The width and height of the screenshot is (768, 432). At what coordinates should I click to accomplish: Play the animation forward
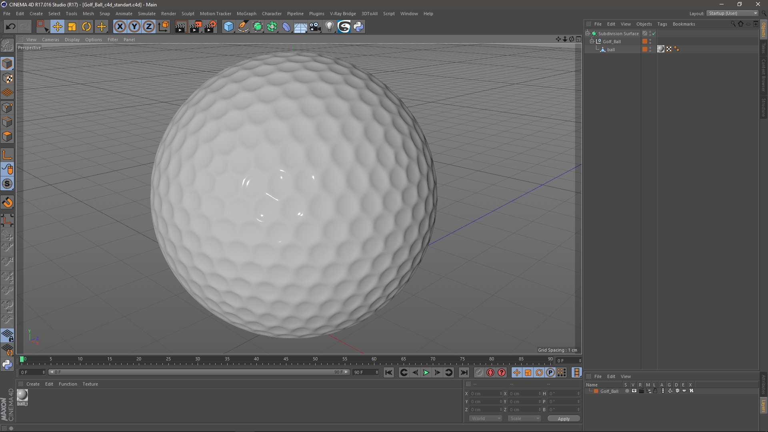[x=426, y=372]
